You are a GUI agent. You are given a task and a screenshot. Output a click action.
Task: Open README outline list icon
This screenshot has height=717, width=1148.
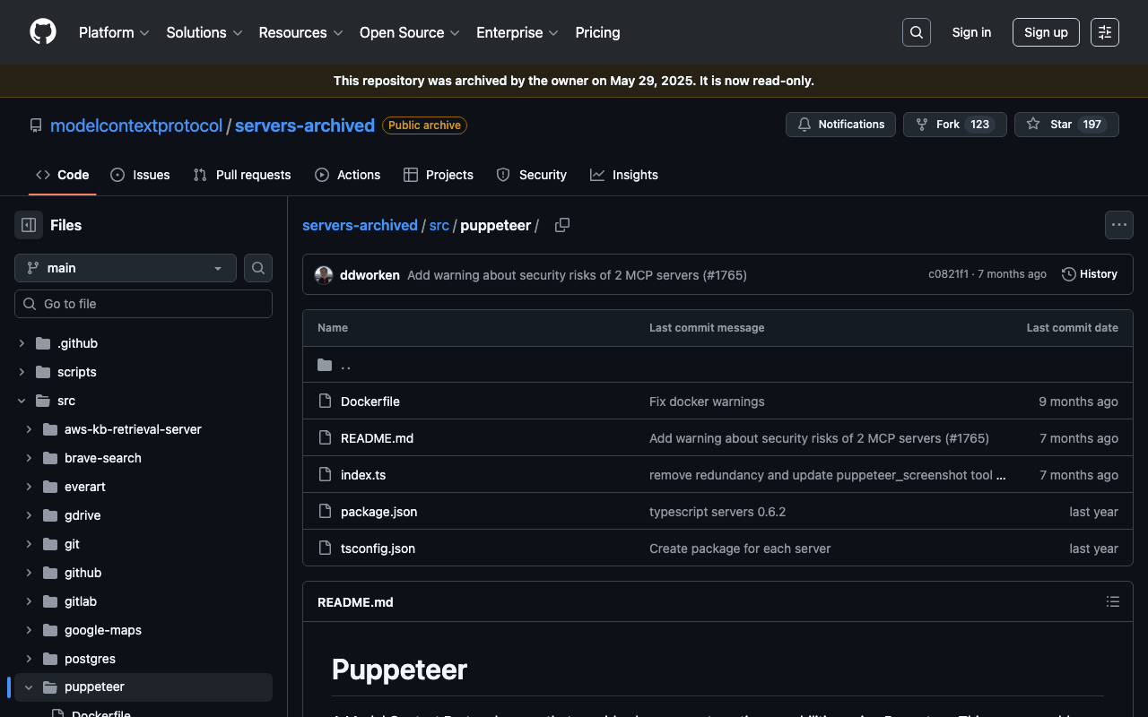coord(1112,602)
